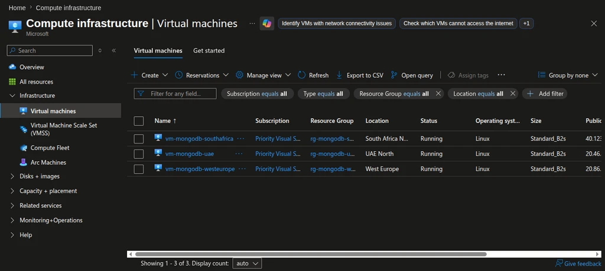Collapse the sidebar with double chevron
605x271 pixels.
[x=114, y=51]
